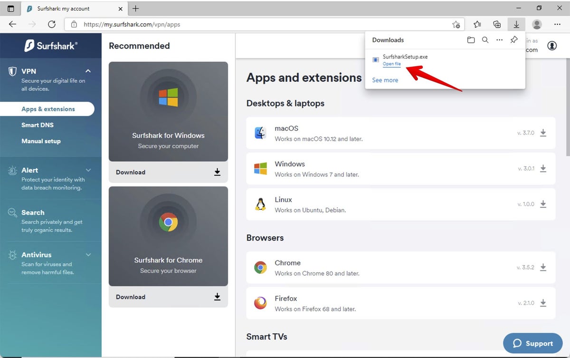Screen dimensions: 570x358
Task: Click the browser profile avatar
Action: (537, 24)
